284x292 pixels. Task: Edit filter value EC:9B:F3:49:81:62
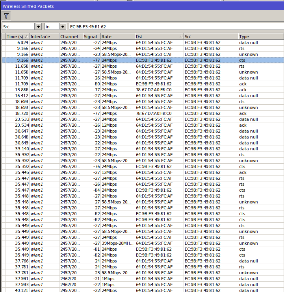(176, 27)
